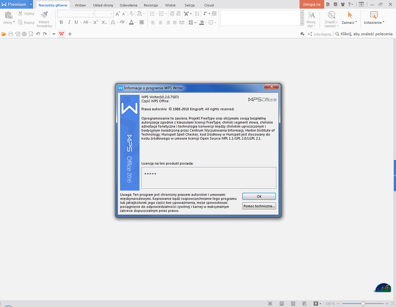Screen dimensions: 396x307
Task: Click the Wklej paste icon
Action: click(8, 15)
